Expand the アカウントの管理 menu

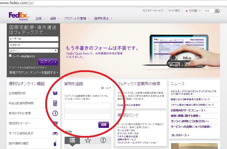[77, 19]
